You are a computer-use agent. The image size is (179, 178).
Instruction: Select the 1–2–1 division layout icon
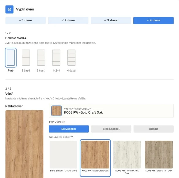pyautogui.click(x=56, y=58)
